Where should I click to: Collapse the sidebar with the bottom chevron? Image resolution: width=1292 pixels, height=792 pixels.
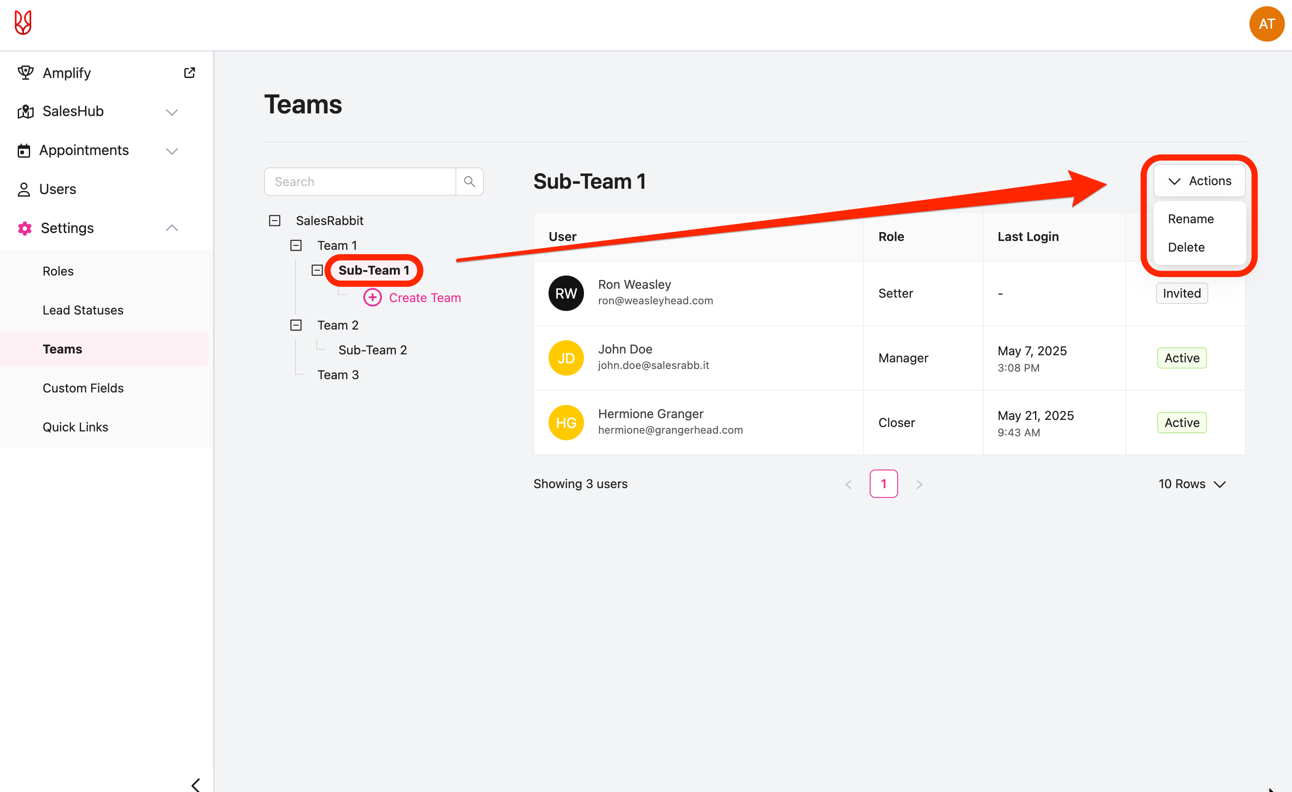195,784
